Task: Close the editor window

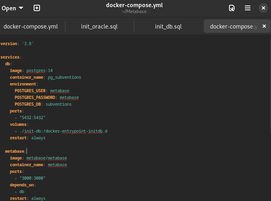Action: point(263,8)
